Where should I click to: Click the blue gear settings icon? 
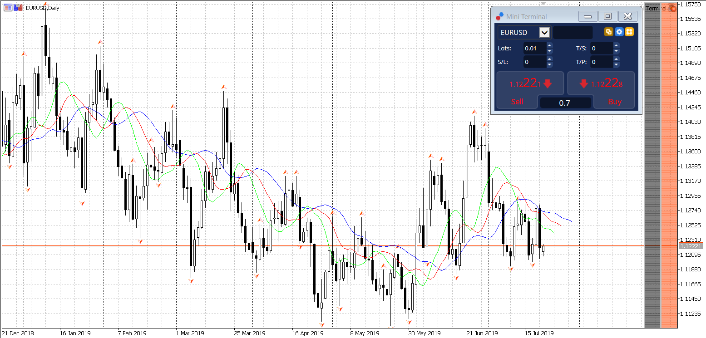[x=619, y=32]
